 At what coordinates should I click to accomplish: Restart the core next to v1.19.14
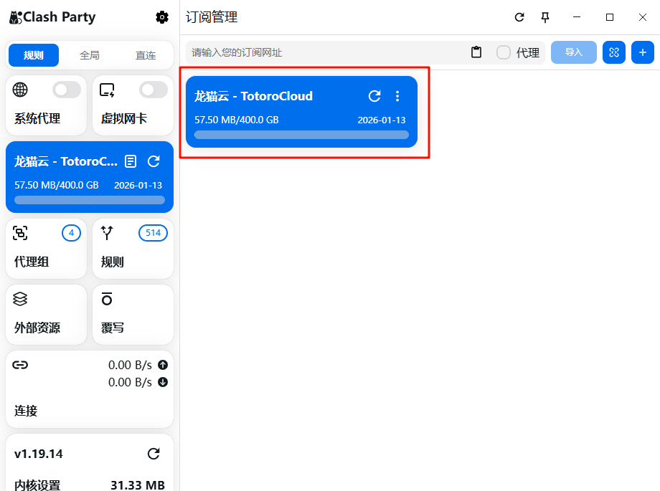tap(154, 454)
